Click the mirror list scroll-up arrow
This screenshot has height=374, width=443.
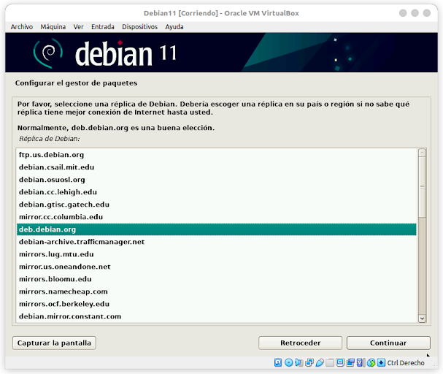coord(422,153)
